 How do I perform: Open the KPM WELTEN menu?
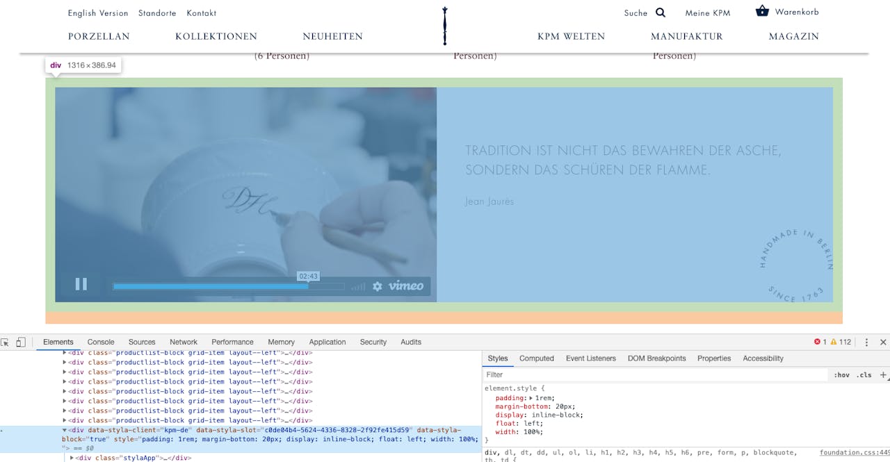pyautogui.click(x=572, y=36)
